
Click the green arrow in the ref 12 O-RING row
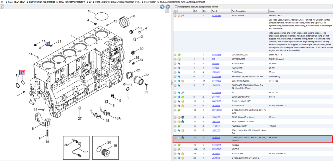(179, 110)
